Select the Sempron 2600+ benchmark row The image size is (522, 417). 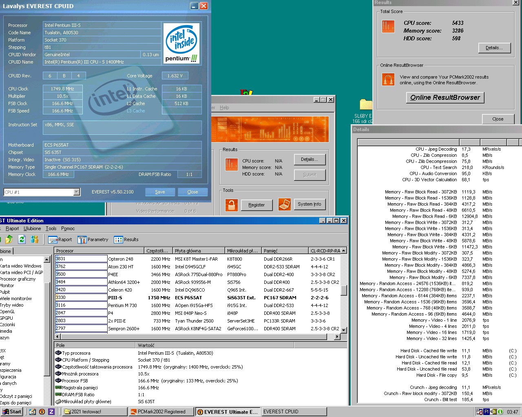pyautogui.click(x=197, y=329)
